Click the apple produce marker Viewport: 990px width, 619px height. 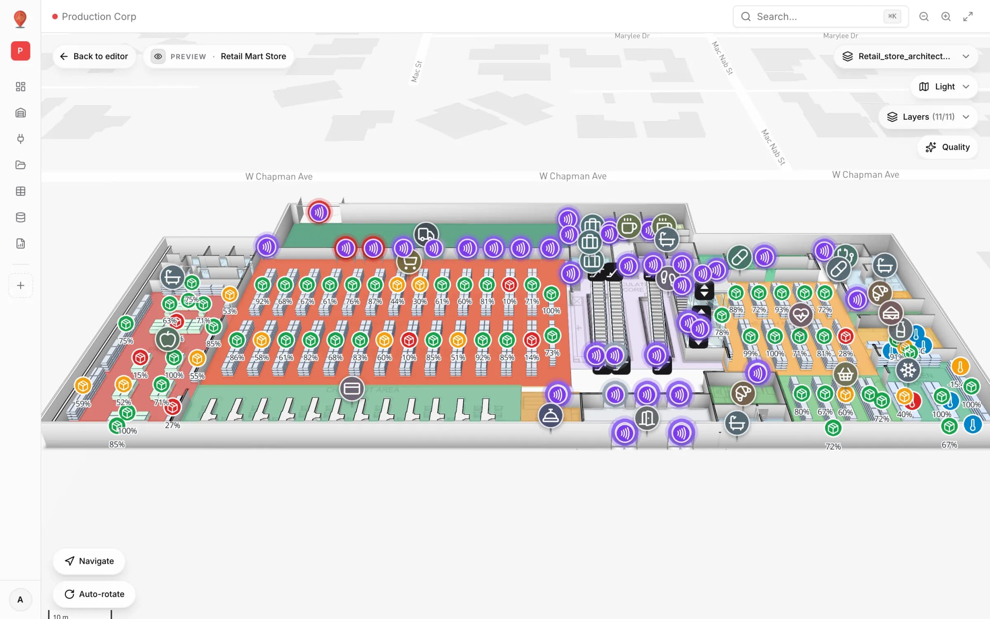pyautogui.click(x=167, y=339)
